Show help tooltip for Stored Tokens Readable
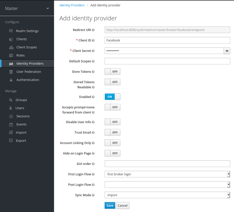 coord(93,87)
